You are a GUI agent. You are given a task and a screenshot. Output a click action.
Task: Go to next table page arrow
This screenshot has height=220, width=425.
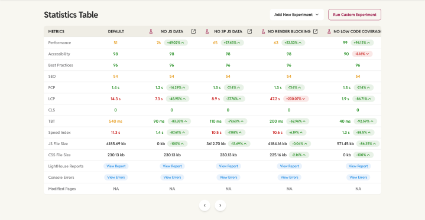coord(220,205)
